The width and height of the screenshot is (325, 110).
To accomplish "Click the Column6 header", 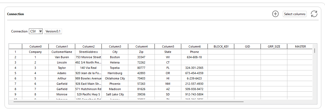I will click(x=194, y=46).
